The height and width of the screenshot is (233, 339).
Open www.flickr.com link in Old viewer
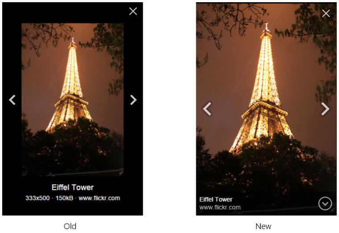(99, 198)
